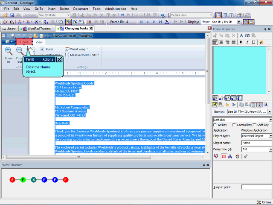Open the Display player mode dropdown
Image resolution: width=273 pixels, height=205 pixels.
[x=239, y=22]
